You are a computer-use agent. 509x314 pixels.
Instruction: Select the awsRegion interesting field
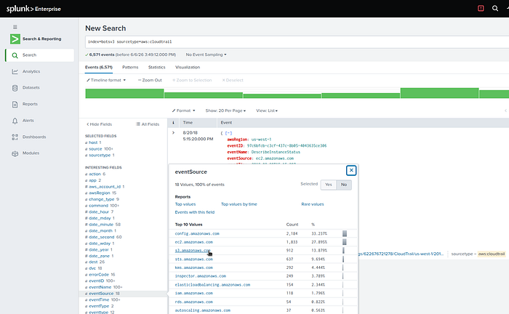pyautogui.click(x=100, y=193)
